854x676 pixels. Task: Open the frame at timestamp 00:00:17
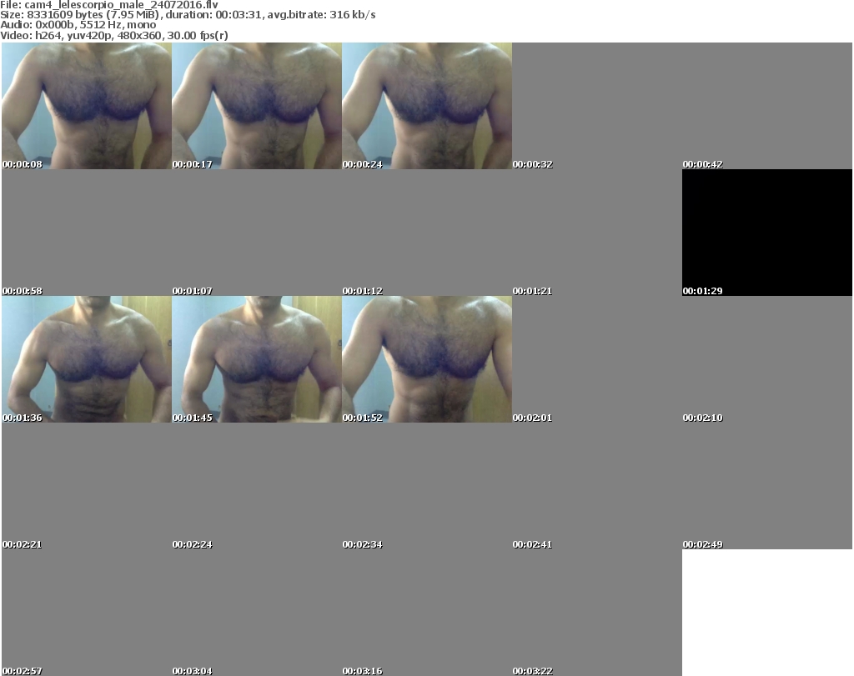tap(257, 106)
